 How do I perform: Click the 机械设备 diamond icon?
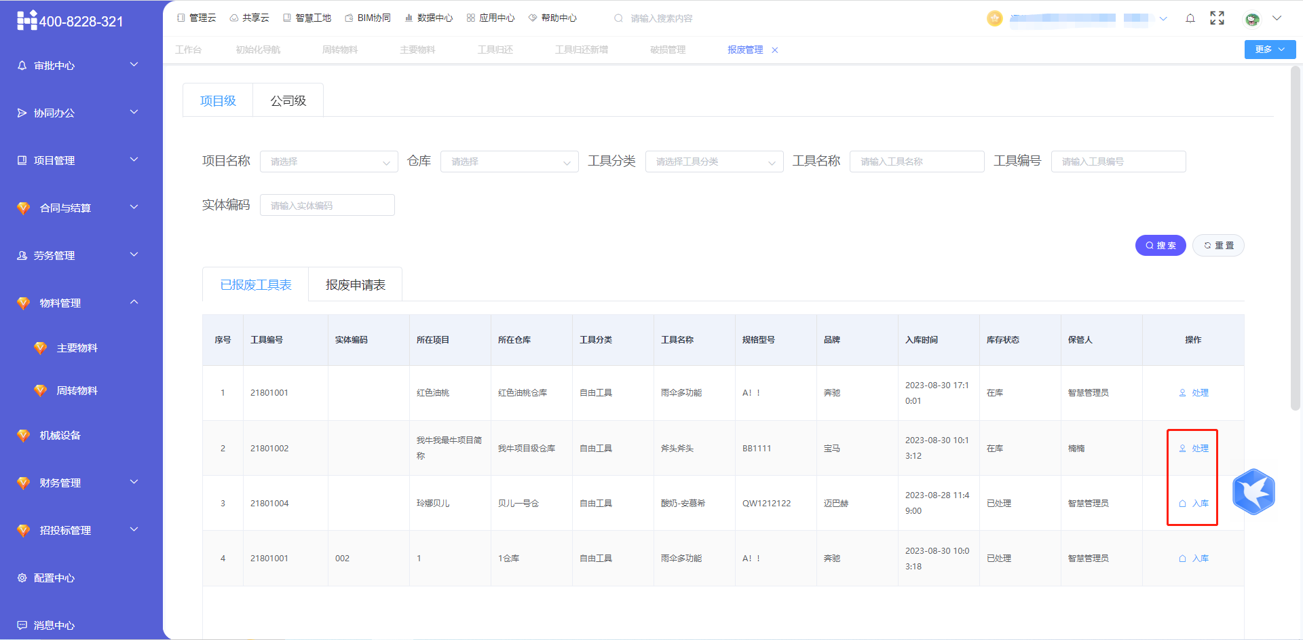[x=24, y=436]
